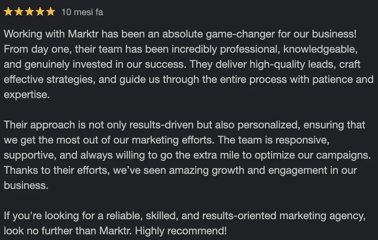Click the first gold rating star
This screenshot has height=240, width=378.
click(x=8, y=12)
